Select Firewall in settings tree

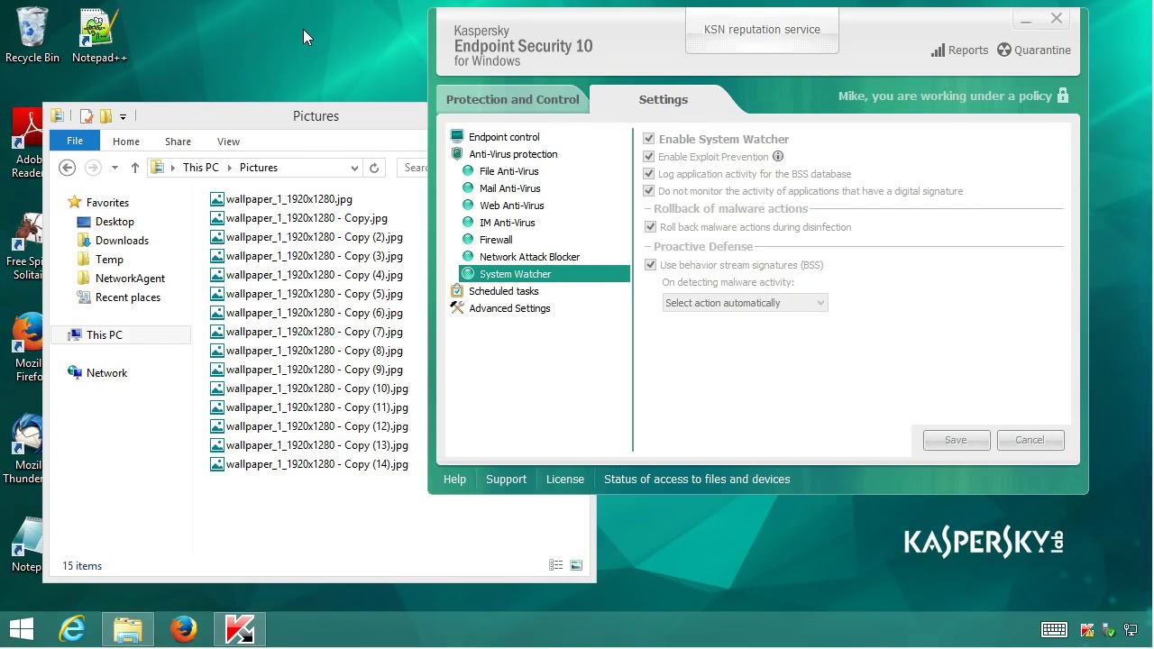(x=496, y=240)
